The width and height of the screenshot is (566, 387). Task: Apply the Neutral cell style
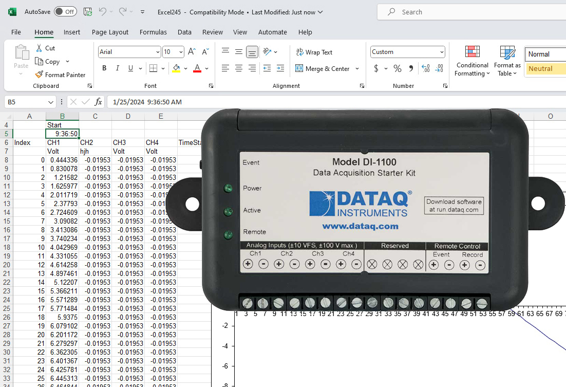point(546,69)
